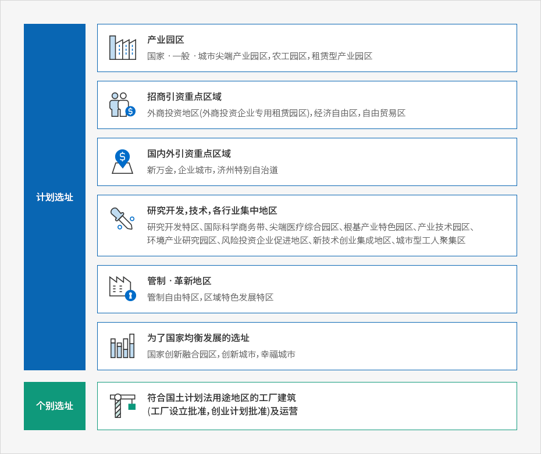
Task: Click the 产业园区 heading
Action: (166, 40)
